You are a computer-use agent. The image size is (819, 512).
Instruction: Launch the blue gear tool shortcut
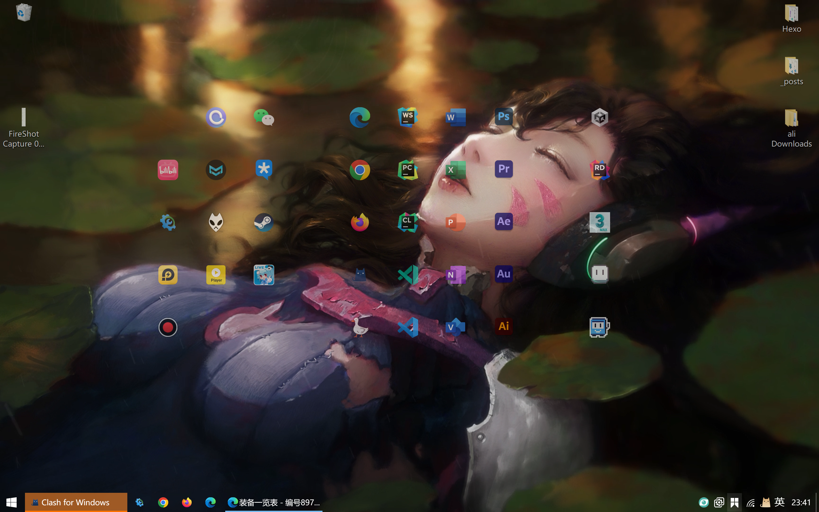click(168, 222)
